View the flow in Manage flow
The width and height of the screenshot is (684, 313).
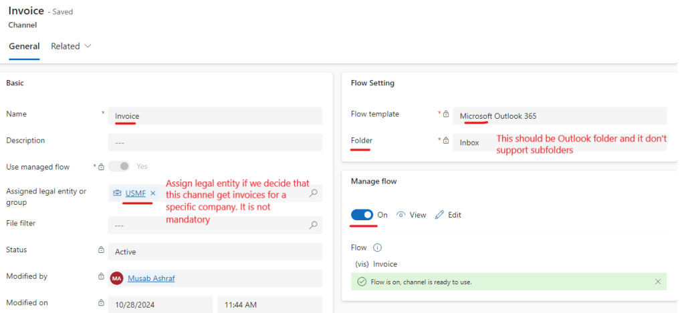[411, 215]
